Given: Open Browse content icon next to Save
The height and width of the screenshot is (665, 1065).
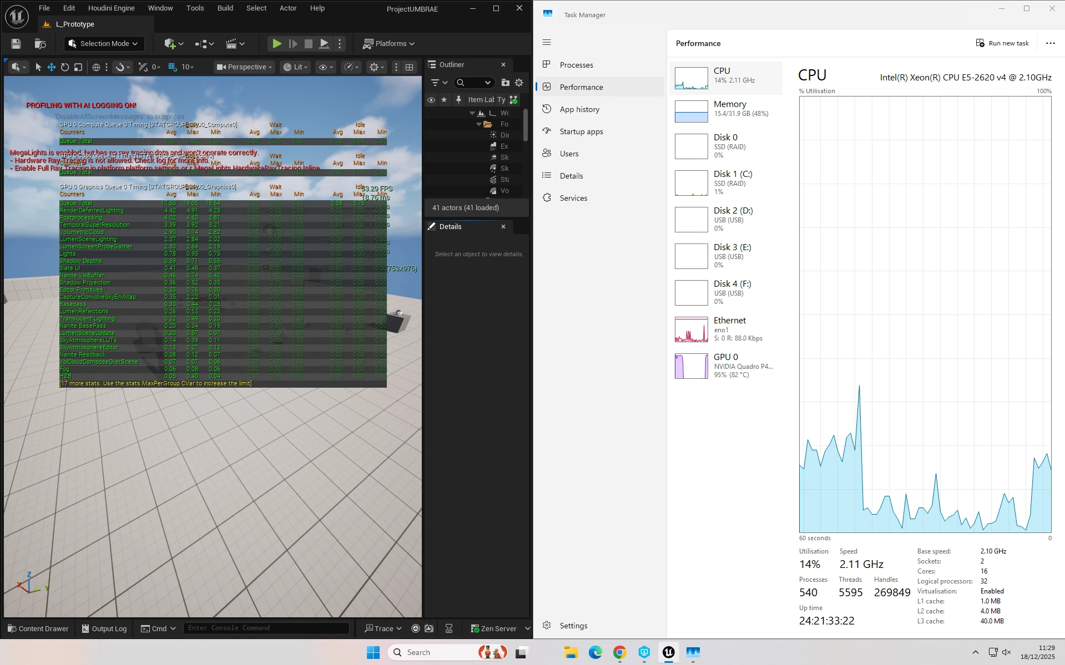Looking at the screenshot, I should 40,44.
